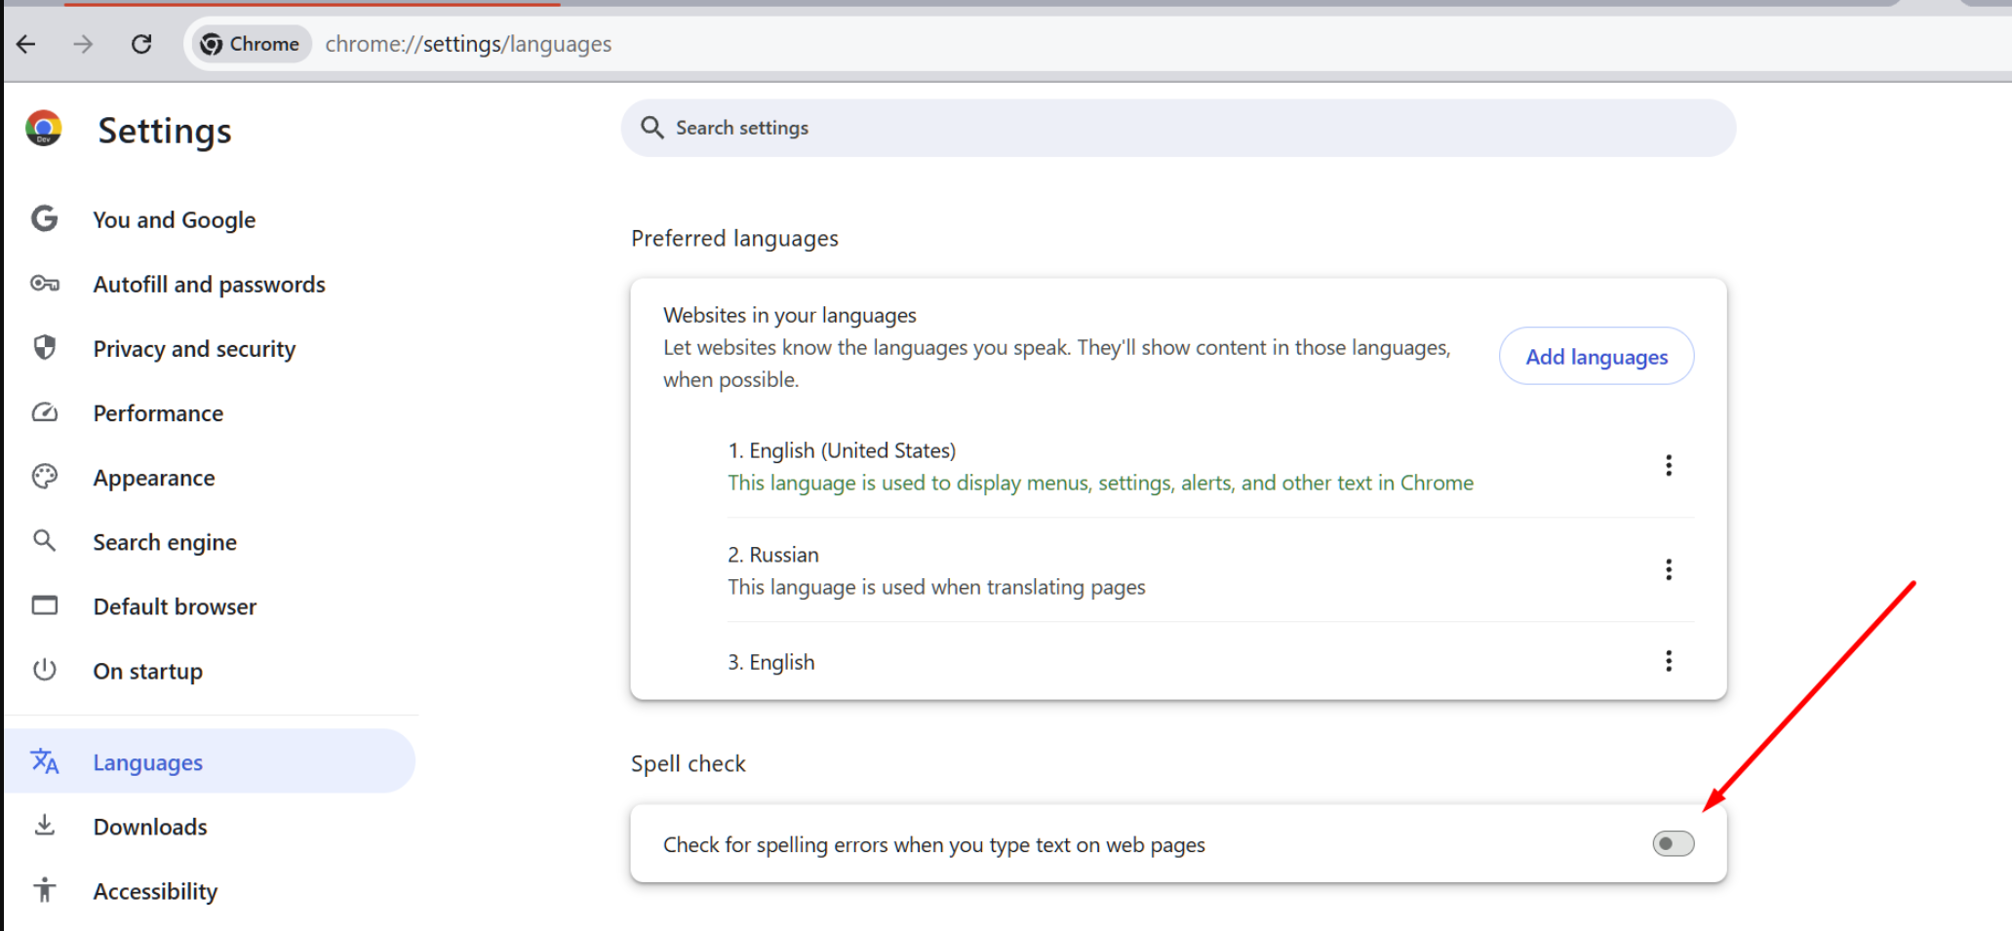Click the translate icon for Languages
The image size is (2012, 931).
(x=45, y=761)
